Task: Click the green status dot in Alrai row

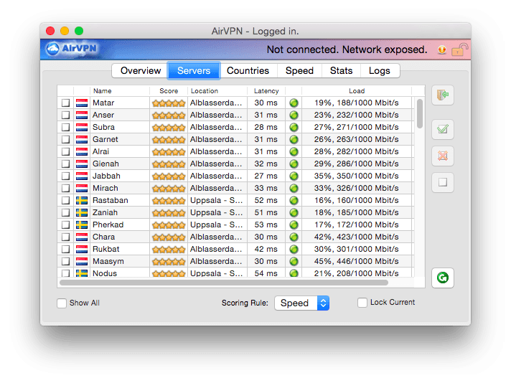Action: [294, 152]
